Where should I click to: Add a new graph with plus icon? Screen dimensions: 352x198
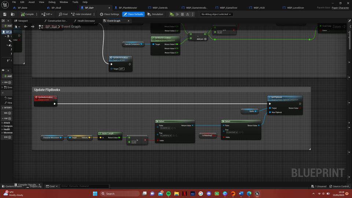(10, 82)
